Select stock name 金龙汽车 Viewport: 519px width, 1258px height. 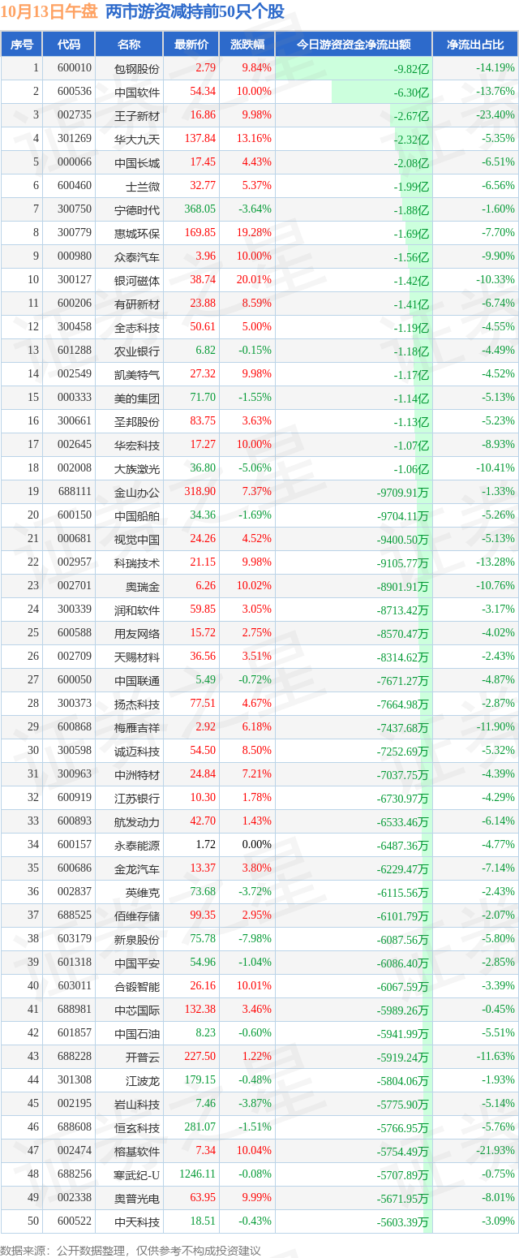(137, 868)
